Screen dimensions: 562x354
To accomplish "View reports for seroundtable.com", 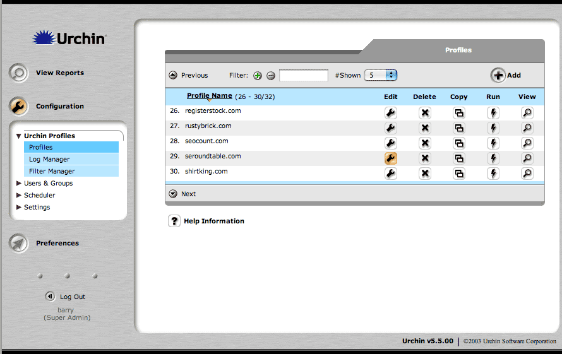I will (527, 158).
